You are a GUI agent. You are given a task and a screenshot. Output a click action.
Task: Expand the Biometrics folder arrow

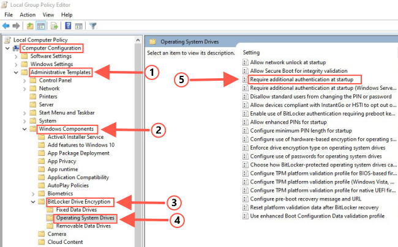point(33,193)
